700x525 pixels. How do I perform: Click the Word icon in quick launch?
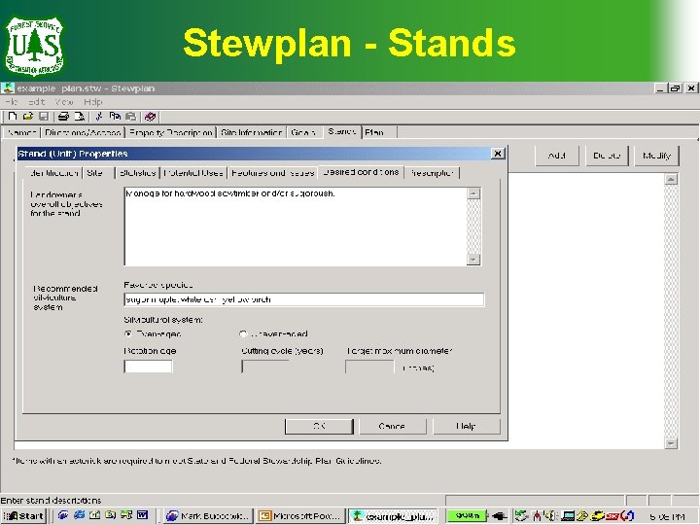[x=142, y=515]
